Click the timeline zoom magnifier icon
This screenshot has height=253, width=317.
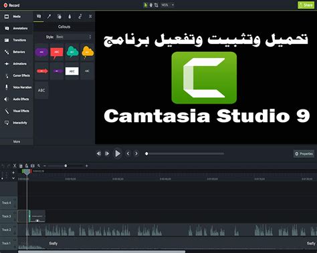[39, 166]
